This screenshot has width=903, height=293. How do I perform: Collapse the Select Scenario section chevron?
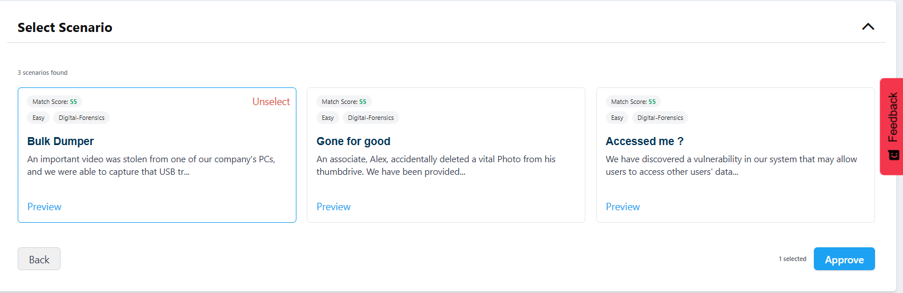pyautogui.click(x=868, y=27)
